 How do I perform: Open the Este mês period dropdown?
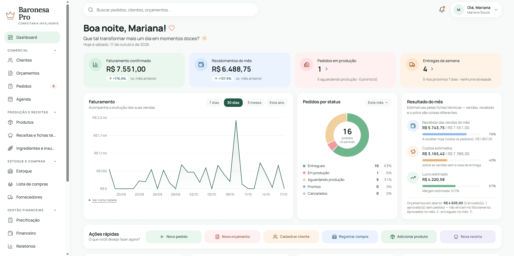[378, 103]
